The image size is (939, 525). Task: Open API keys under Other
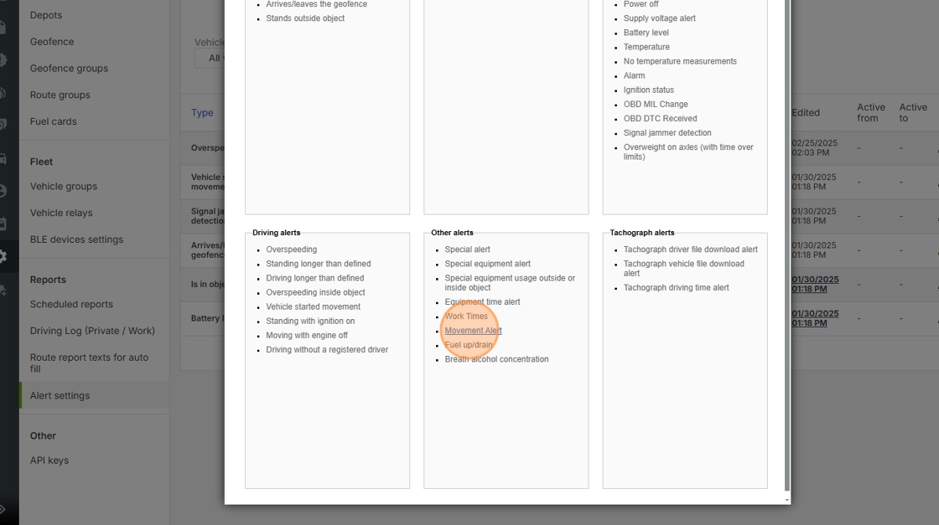pyautogui.click(x=49, y=461)
